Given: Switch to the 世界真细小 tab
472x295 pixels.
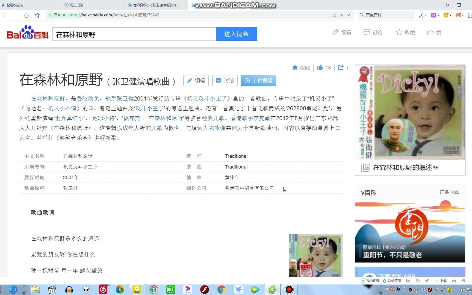Looking at the screenshot, I should (x=155, y=5).
